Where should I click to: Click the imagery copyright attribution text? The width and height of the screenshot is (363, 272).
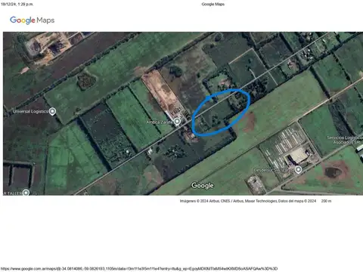point(248,201)
